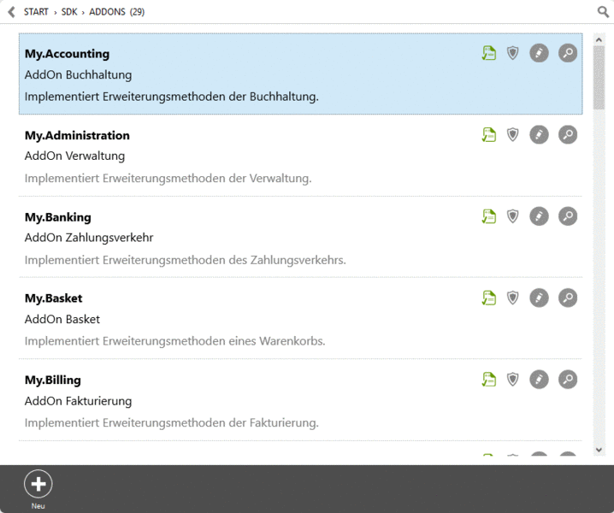Image resolution: width=614 pixels, height=513 pixels.
Task: Open search with the top-right magnifier
Action: click(603, 12)
